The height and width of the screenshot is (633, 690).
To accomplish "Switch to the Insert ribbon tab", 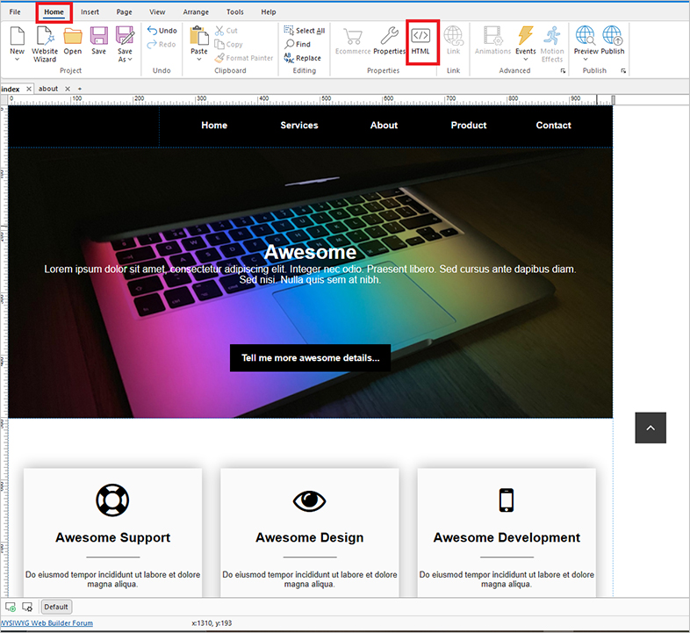I will [90, 12].
